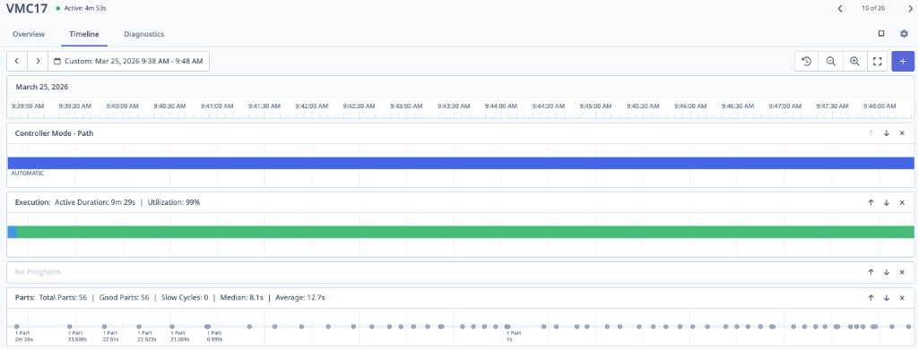Select the part marker labeled 33.608s
918x349 pixels.
tap(70, 327)
